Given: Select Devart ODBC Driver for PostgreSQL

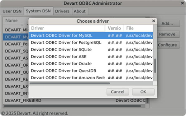Looking at the screenshot, I should pos(91,43).
